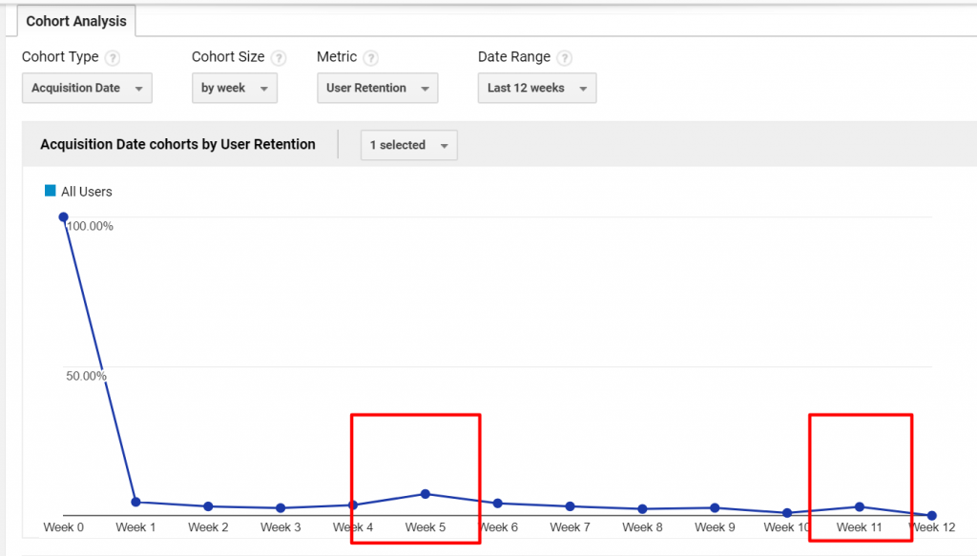The image size is (977, 556).
Task: Click the Week 12 axis label
Action: pyautogui.click(x=930, y=527)
